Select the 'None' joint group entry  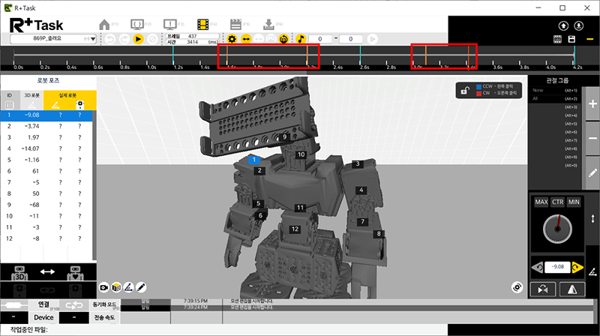coord(538,91)
